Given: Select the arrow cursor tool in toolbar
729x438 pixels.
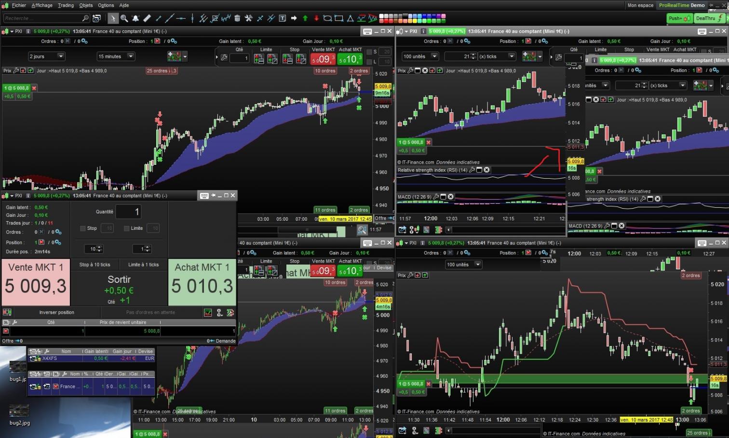Looking at the screenshot, I should [112, 18].
